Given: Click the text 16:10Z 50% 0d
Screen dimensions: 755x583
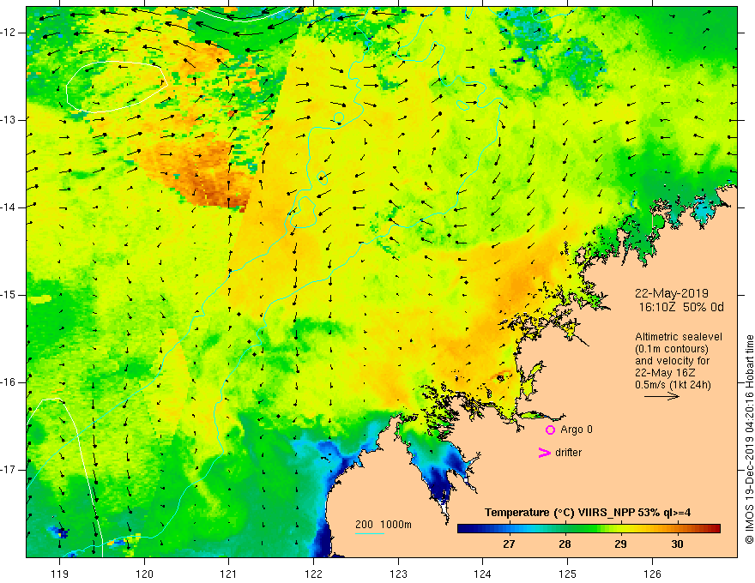Looking at the screenshot, I should [x=681, y=308].
